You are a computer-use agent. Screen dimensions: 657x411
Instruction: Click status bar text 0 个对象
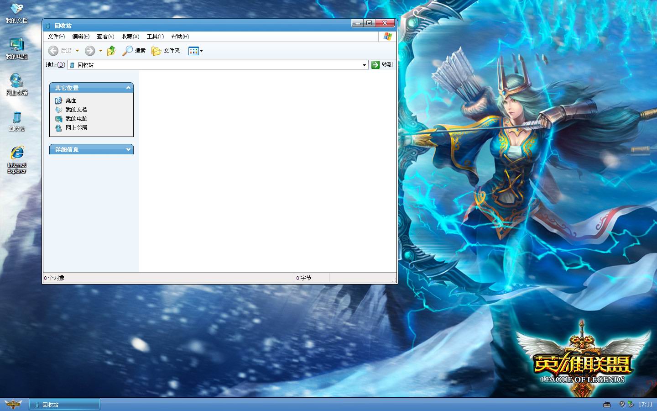point(54,278)
